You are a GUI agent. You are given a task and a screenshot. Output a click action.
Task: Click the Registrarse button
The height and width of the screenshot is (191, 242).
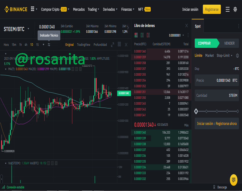[x=212, y=9]
